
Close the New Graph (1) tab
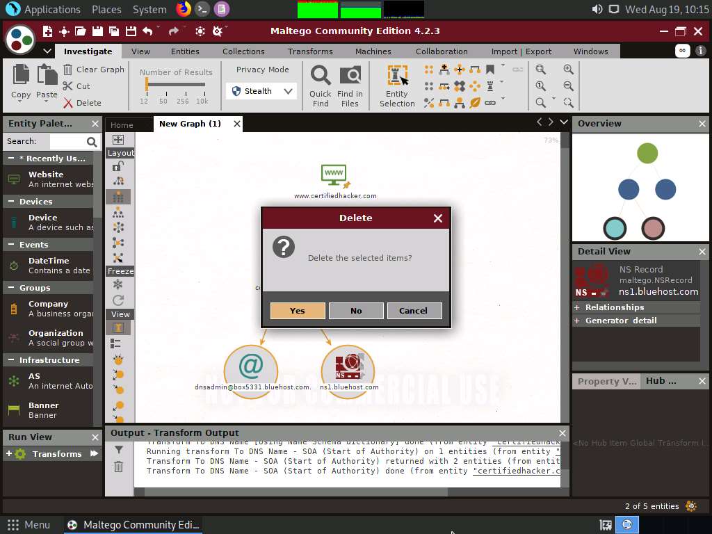[236, 124]
